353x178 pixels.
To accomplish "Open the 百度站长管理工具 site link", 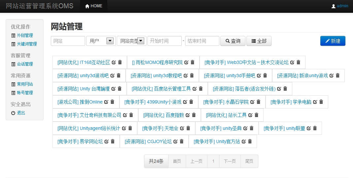I will 161,89.
